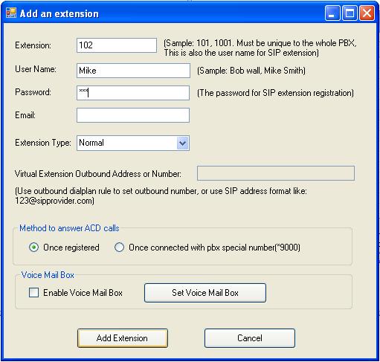Open the Extension Type dropdown arrow
The width and height of the screenshot is (380, 362).
click(x=183, y=143)
